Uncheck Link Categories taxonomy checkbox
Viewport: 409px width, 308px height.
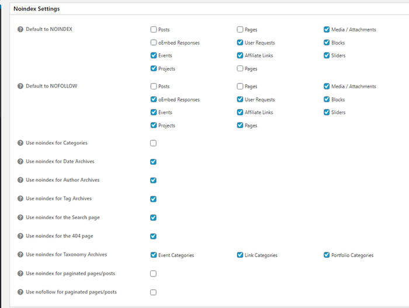click(x=240, y=255)
